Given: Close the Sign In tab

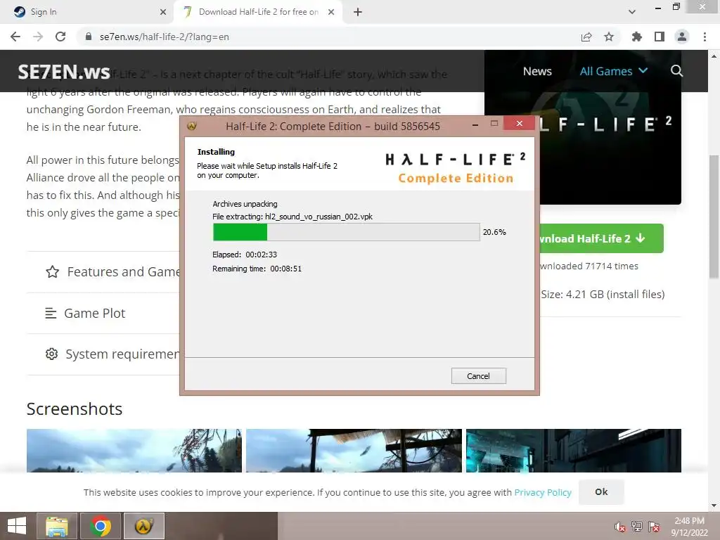Looking at the screenshot, I should tap(163, 12).
